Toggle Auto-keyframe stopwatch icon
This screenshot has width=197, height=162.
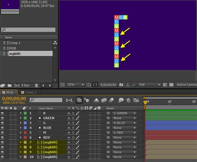point(128,100)
